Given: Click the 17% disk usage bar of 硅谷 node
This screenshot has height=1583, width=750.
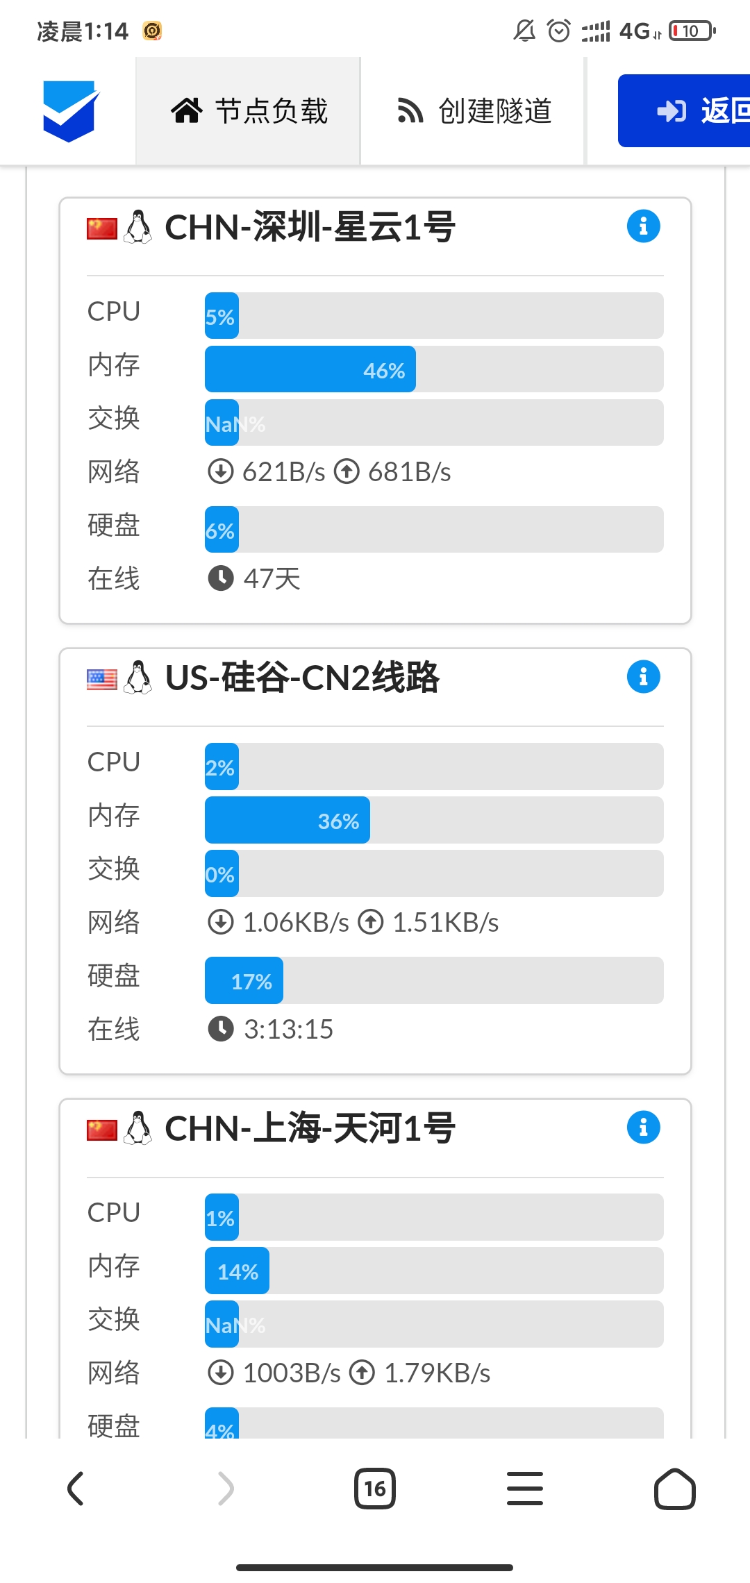Looking at the screenshot, I should pos(243,980).
